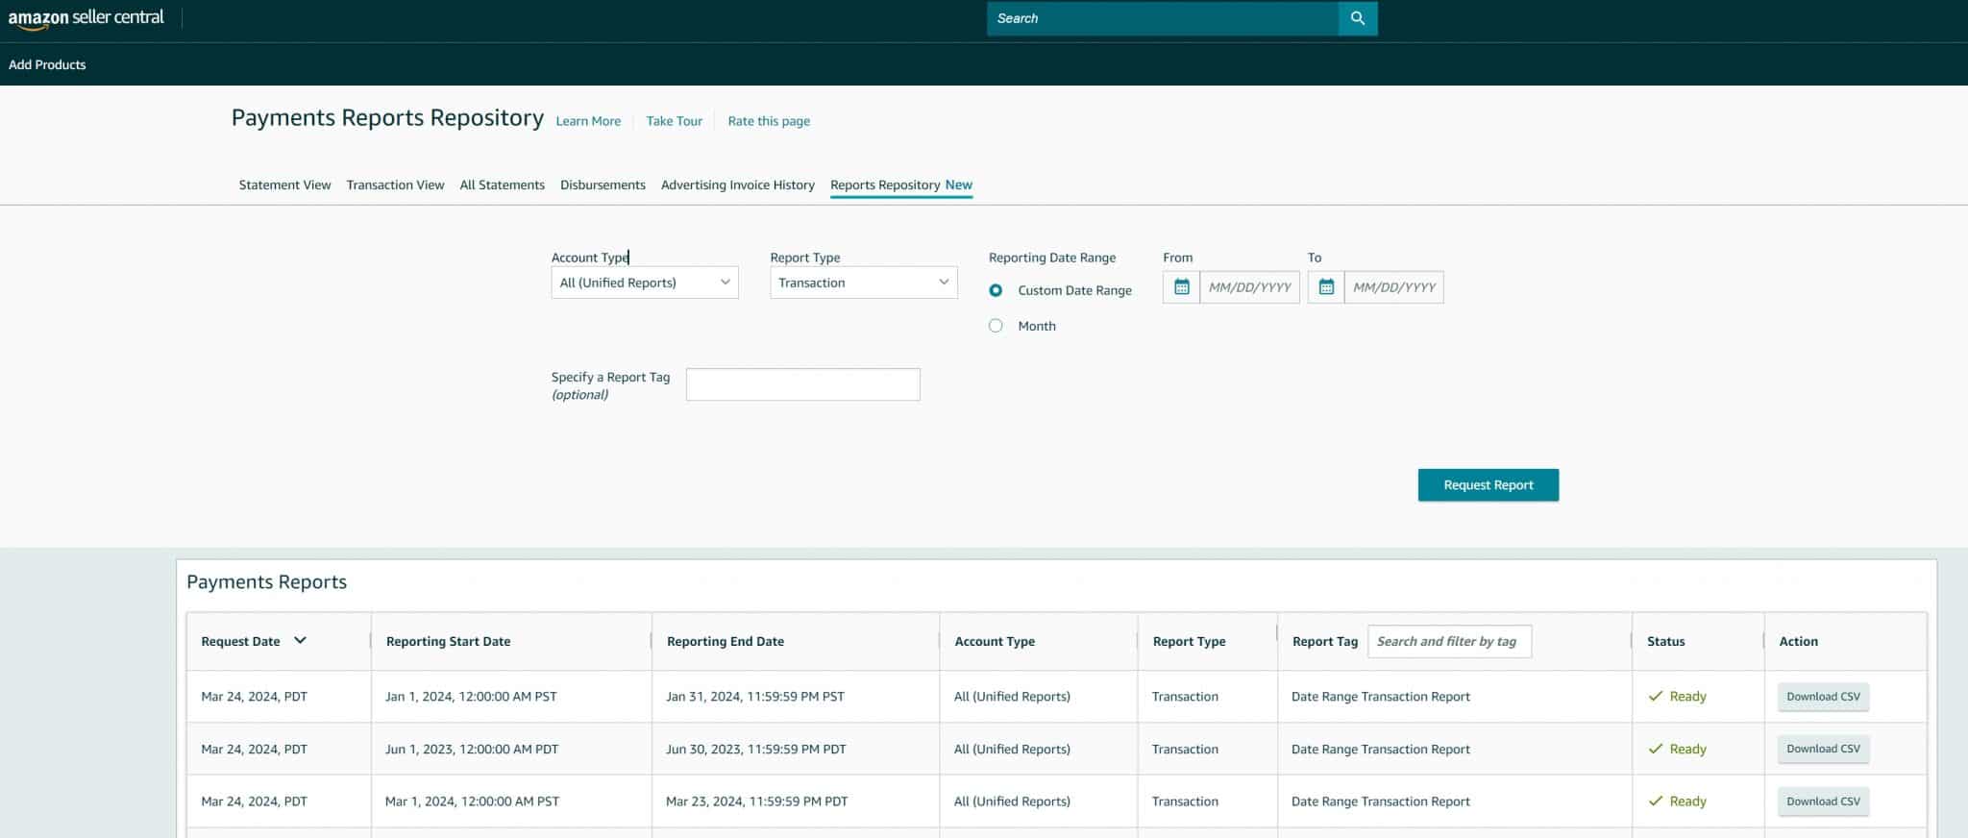Image resolution: width=1968 pixels, height=838 pixels.
Task: Open the To date calendar icon
Action: (x=1326, y=287)
